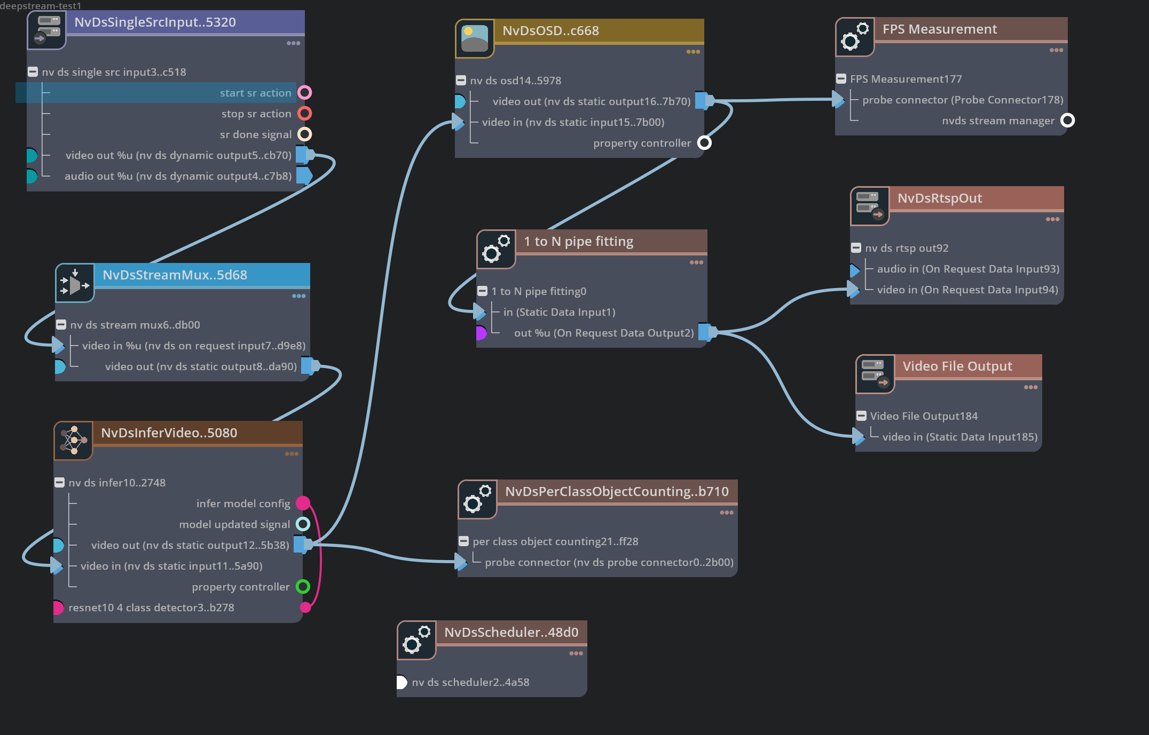Click the NvDsRtspOut node title

[939, 198]
